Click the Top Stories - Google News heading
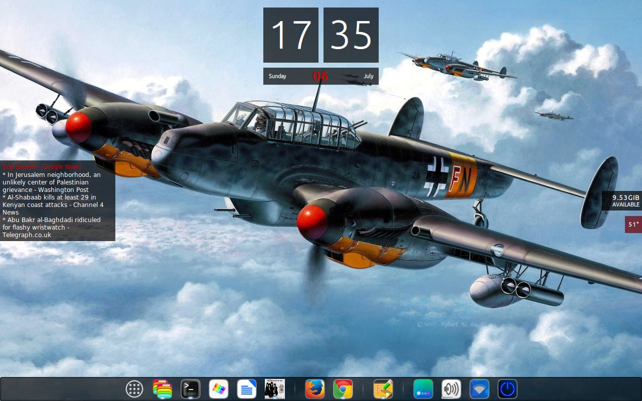This screenshot has height=401, width=642. pos(42,167)
